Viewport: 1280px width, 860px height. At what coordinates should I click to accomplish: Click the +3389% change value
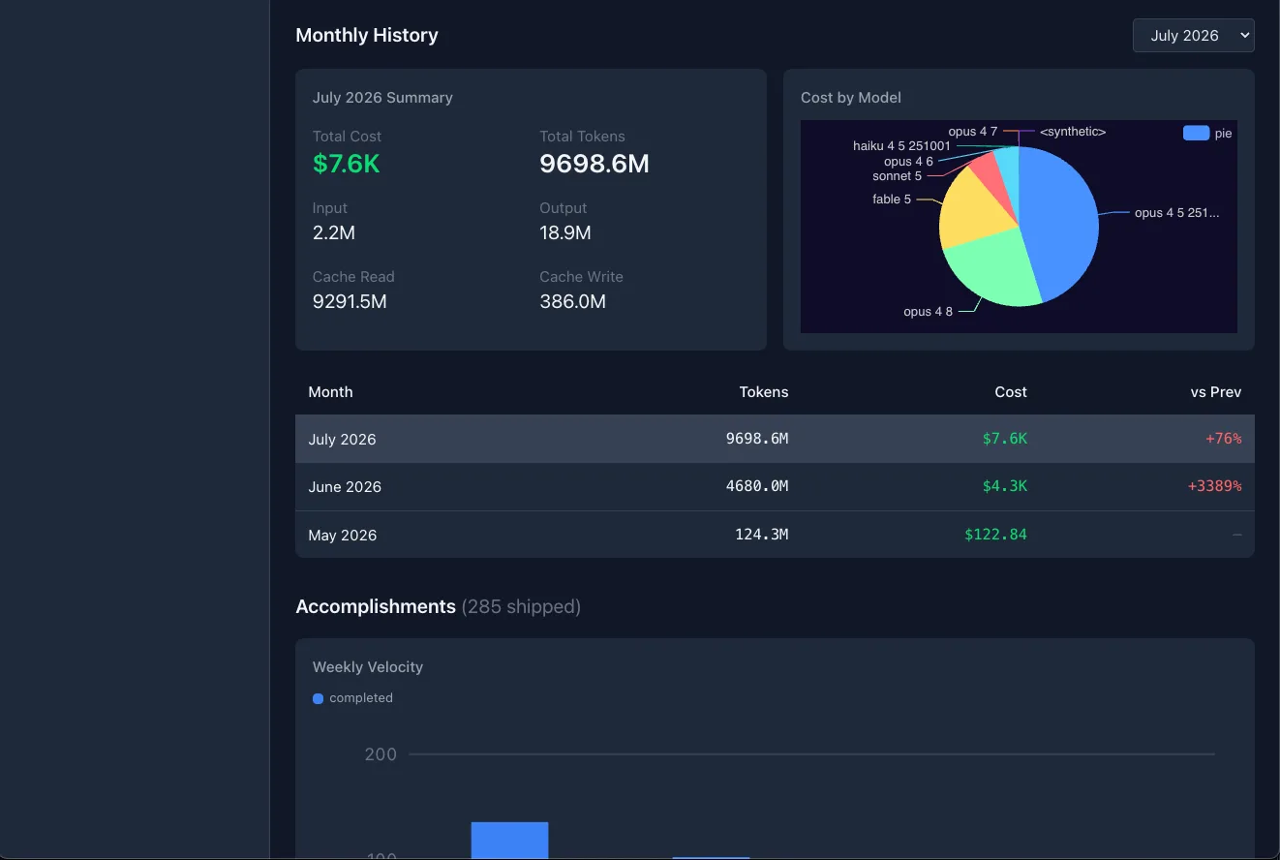[1215, 486]
